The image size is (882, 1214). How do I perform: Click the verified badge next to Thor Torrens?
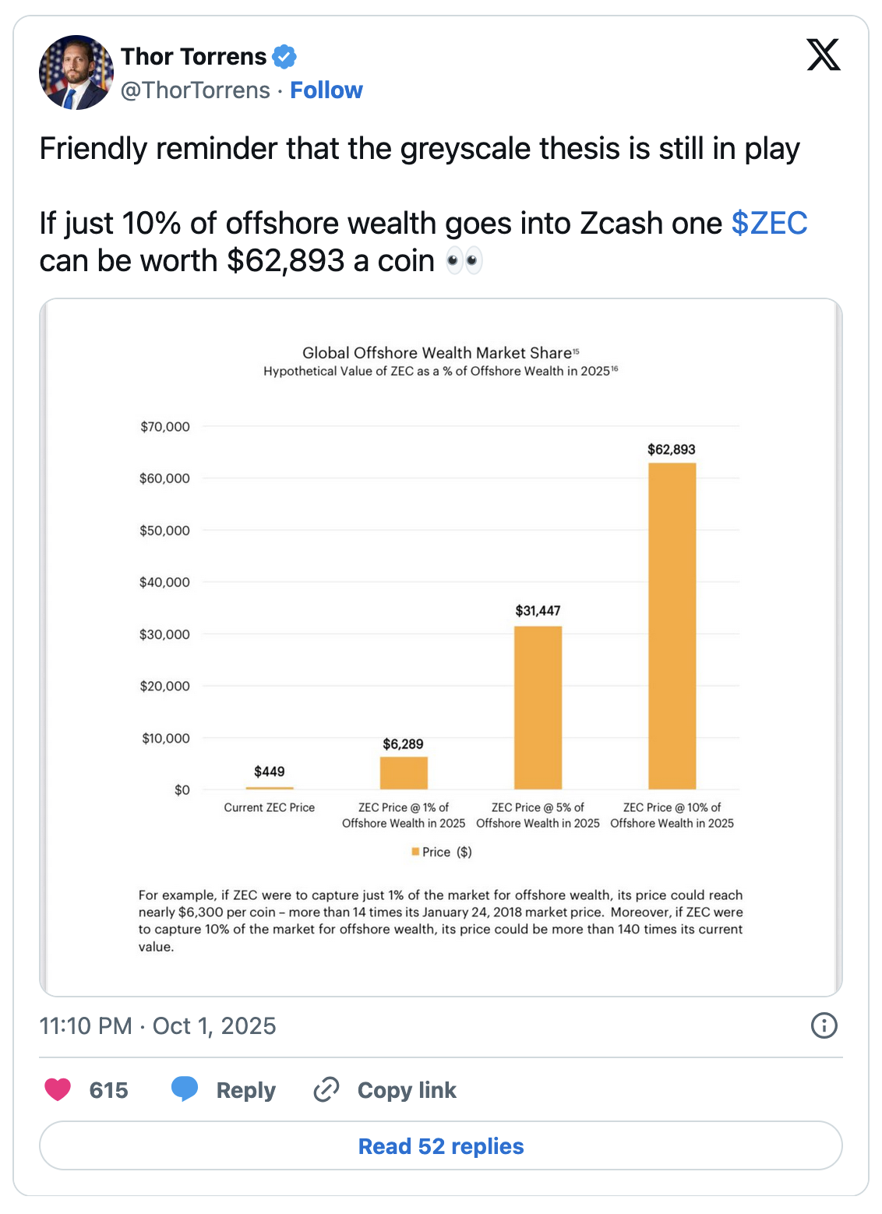pyautogui.click(x=285, y=55)
